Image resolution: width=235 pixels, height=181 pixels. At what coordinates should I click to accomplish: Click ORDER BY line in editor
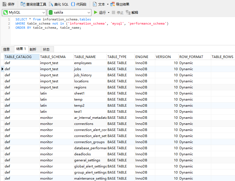[x=48, y=28]
